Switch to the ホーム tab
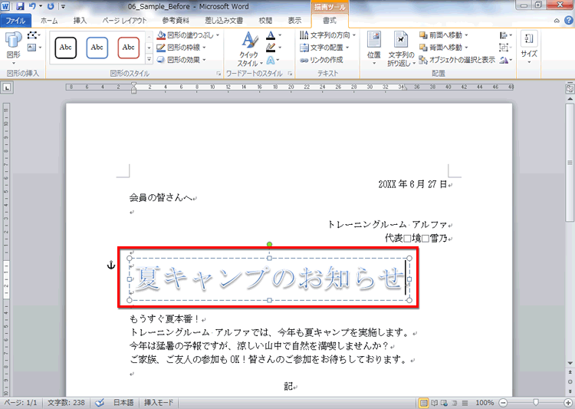575x409 pixels. 49,21
